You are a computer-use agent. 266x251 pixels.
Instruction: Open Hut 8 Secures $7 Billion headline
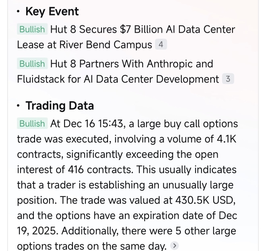[142, 29]
